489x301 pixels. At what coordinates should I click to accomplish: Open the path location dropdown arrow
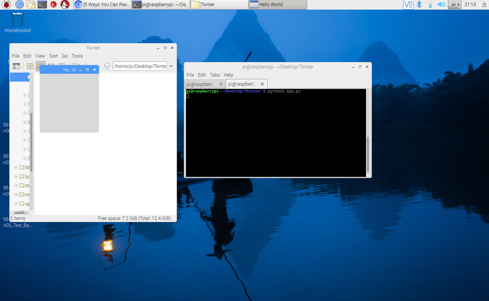click(x=171, y=66)
